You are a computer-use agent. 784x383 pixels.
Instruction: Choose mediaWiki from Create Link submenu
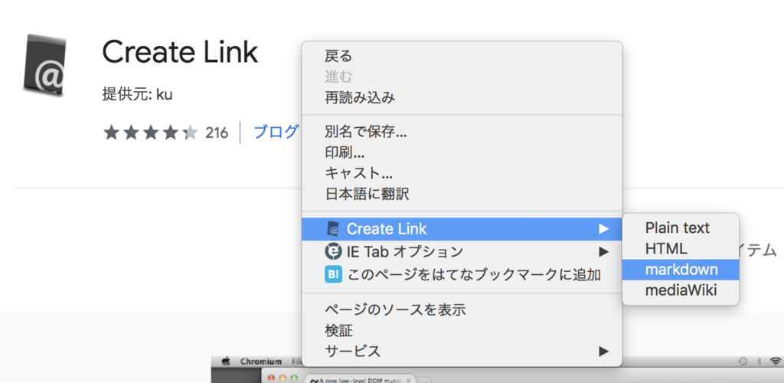pos(681,290)
